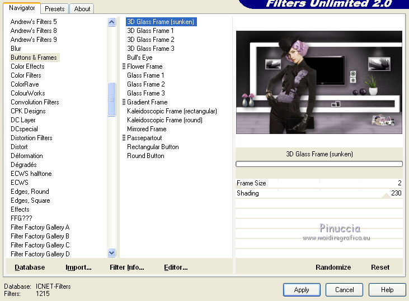Select Andrew's Filters 5 category
The image size is (409, 301).
pyautogui.click(x=34, y=22)
